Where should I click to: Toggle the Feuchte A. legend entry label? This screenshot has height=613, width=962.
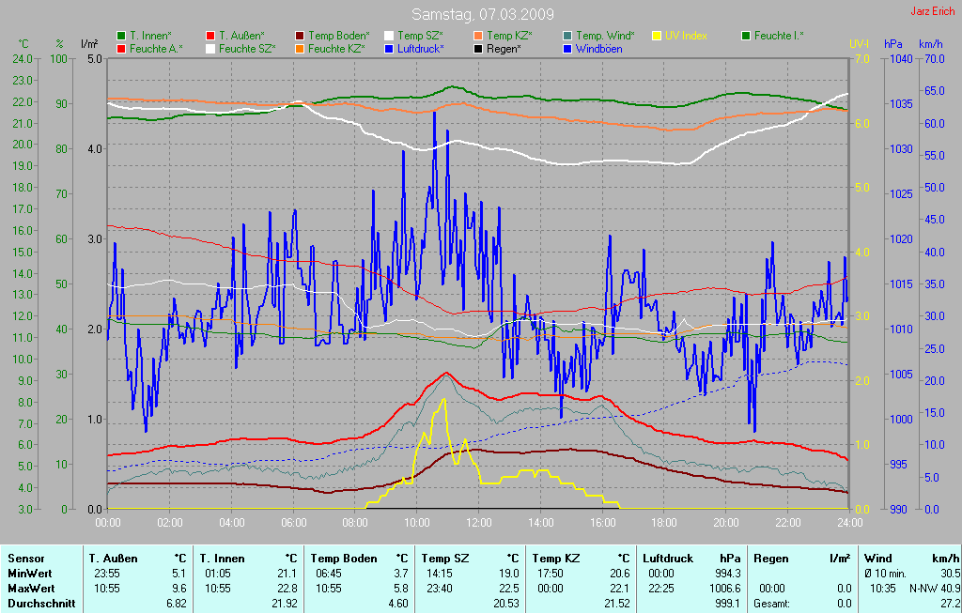(x=156, y=48)
